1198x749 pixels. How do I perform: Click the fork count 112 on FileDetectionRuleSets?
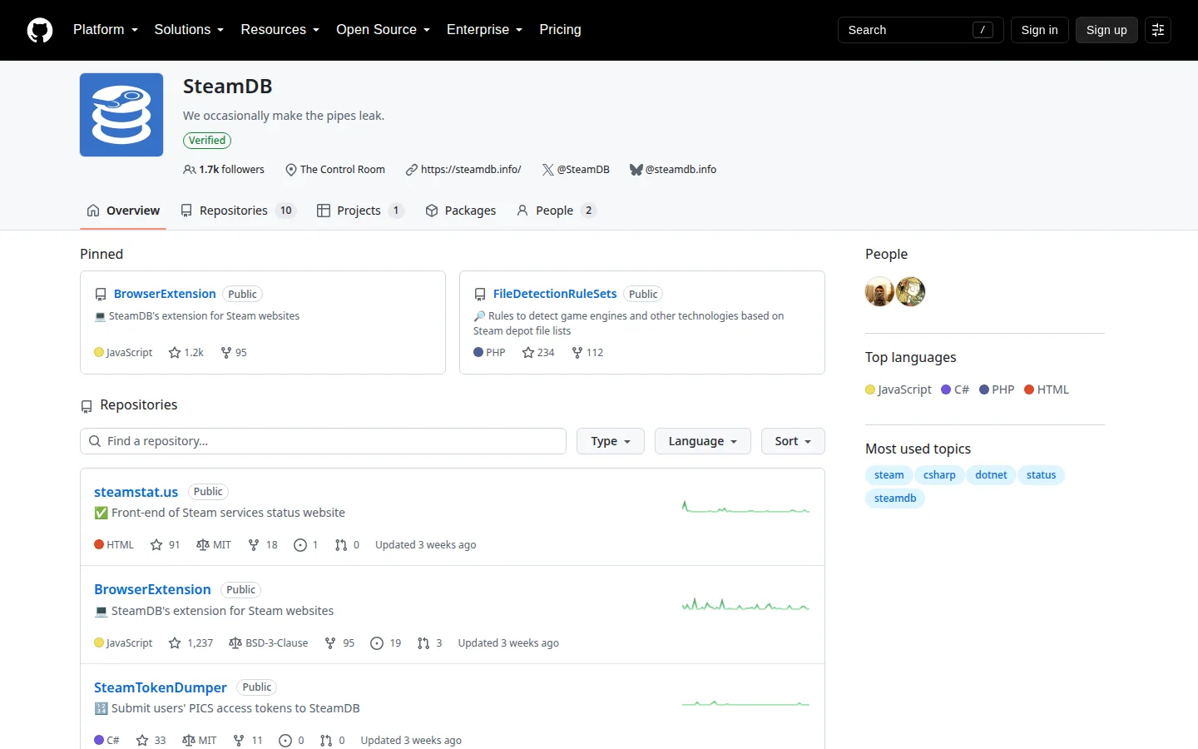pyautogui.click(x=587, y=353)
